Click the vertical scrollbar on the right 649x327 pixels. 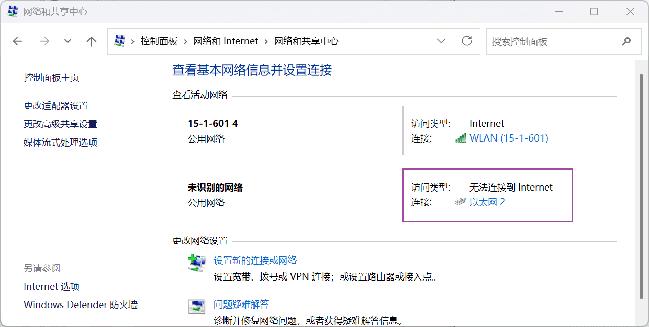[x=642, y=184]
